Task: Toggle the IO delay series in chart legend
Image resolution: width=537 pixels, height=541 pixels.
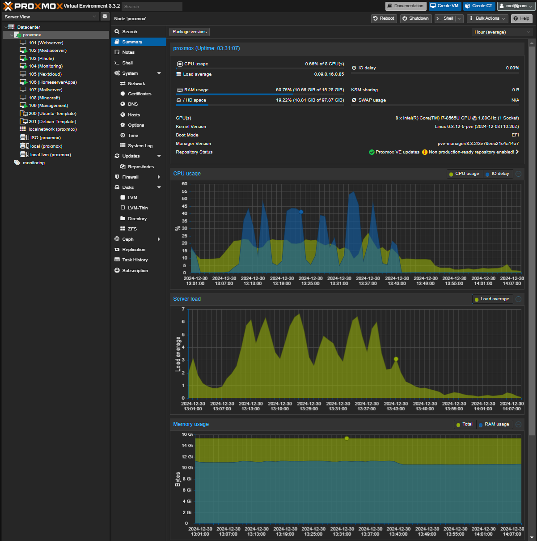Action: (497, 174)
